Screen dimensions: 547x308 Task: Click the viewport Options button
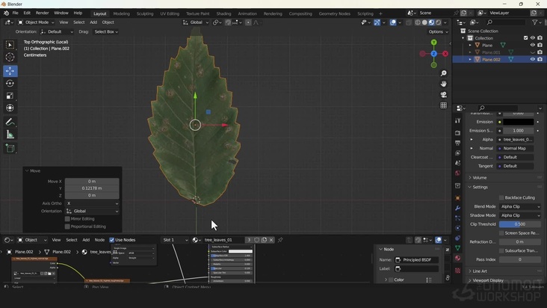point(437,31)
